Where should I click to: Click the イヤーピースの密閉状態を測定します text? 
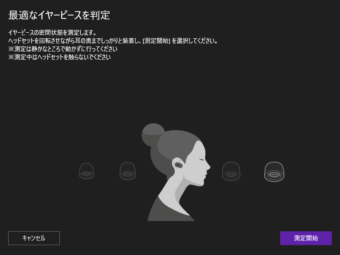pos(52,33)
